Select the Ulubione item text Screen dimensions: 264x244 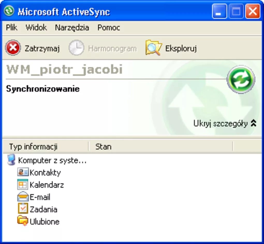tap(45, 221)
